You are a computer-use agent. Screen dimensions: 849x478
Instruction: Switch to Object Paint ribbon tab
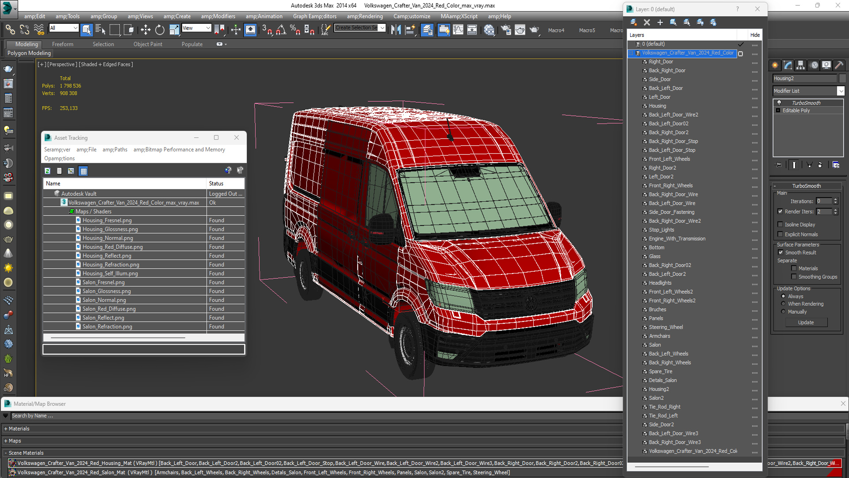point(148,44)
